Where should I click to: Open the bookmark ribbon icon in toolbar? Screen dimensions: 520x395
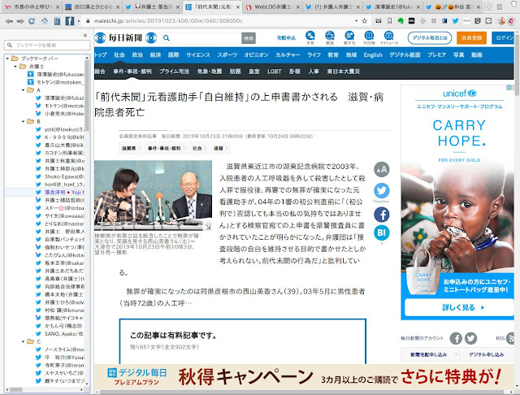tap(390, 21)
